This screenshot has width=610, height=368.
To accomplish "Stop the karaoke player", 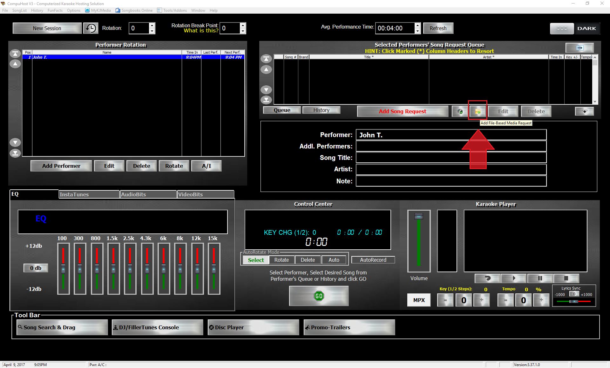I will tap(566, 278).
